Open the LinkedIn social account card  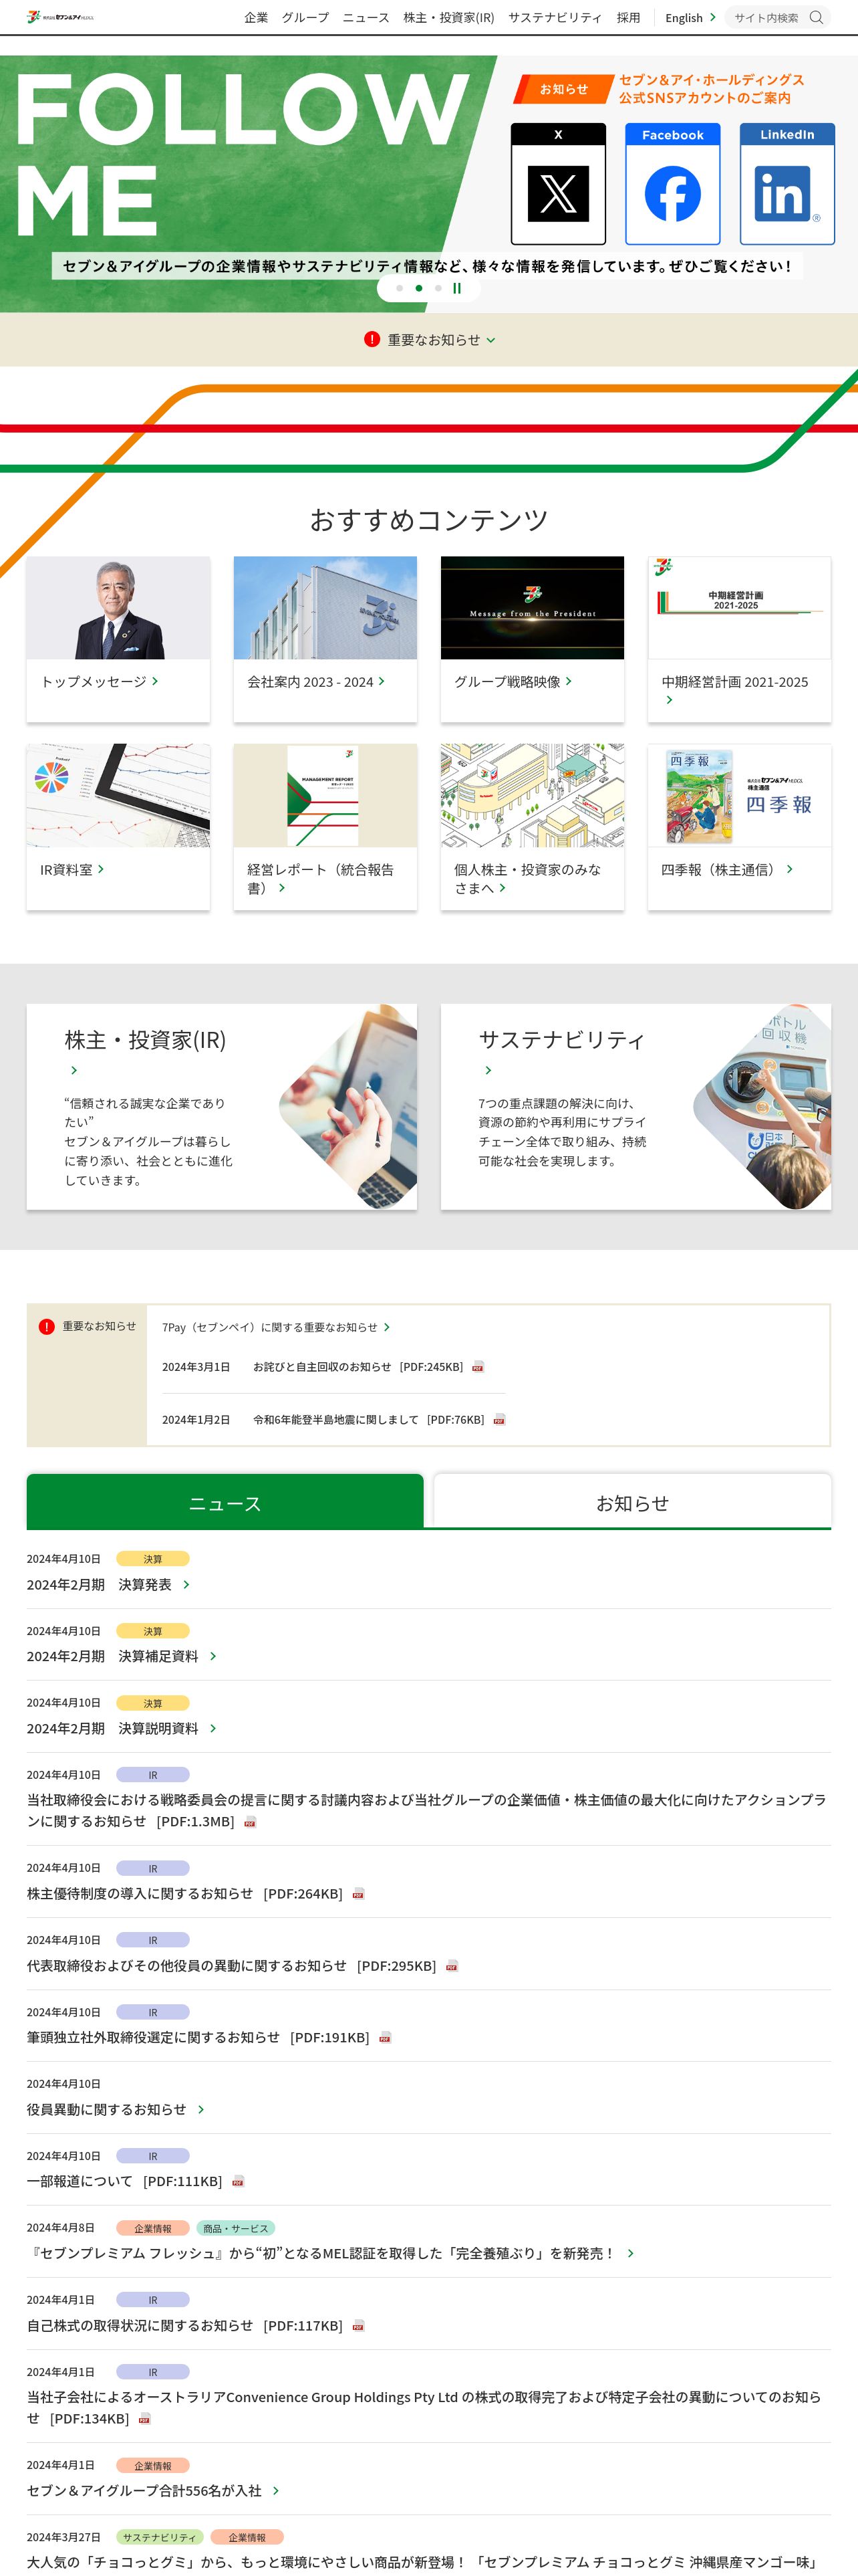pos(787,184)
